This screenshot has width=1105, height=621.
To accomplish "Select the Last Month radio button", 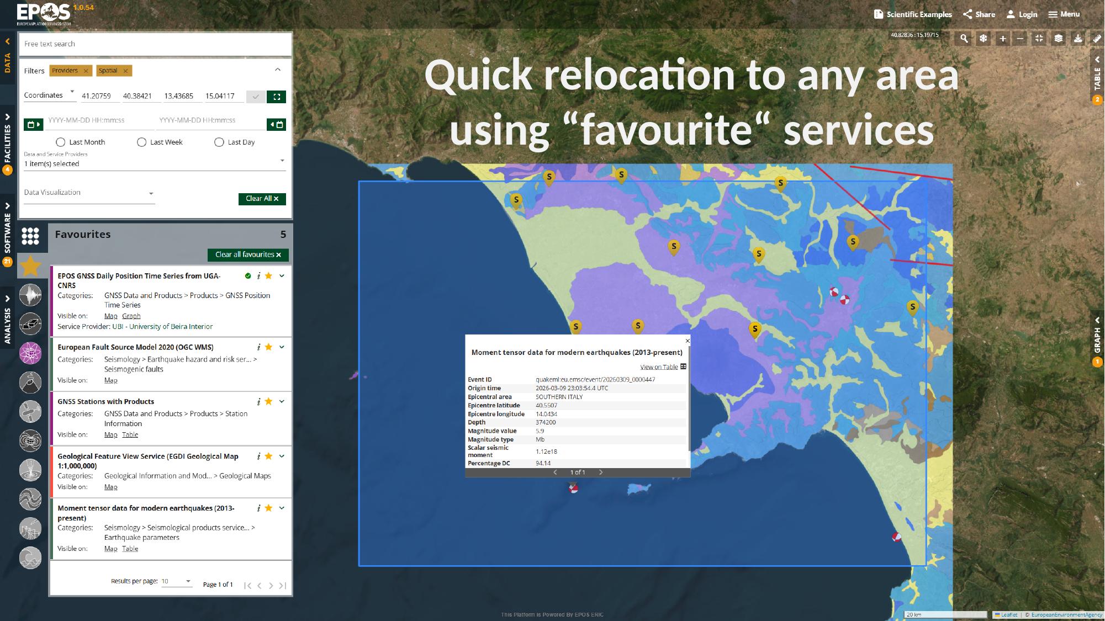I will (60, 142).
